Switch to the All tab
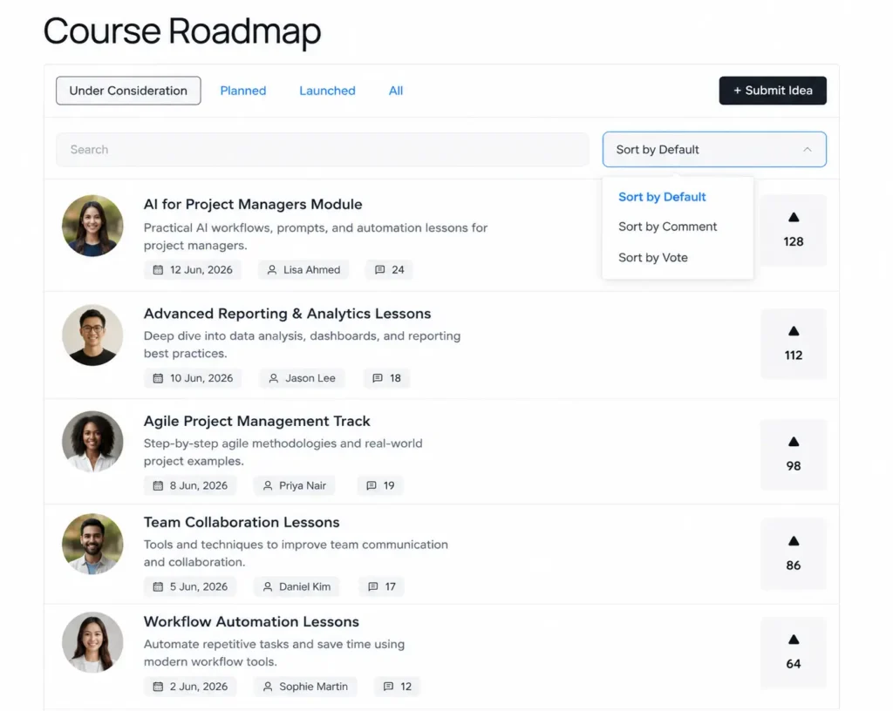Screen dimensions: 893x711 click(x=396, y=91)
